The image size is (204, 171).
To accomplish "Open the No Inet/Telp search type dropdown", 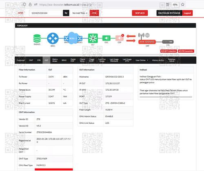I will (x=80, y=13).
